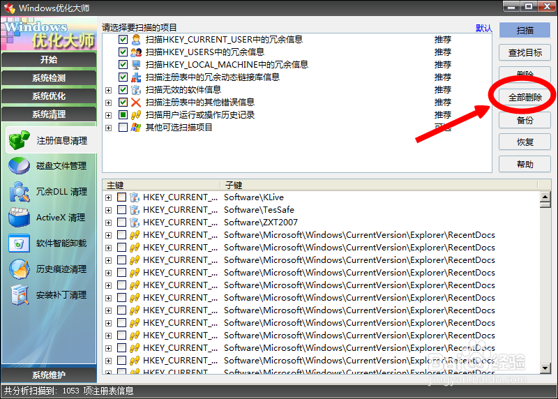Click the results list scroll-up arrow
558x399 pixels.
point(545,197)
